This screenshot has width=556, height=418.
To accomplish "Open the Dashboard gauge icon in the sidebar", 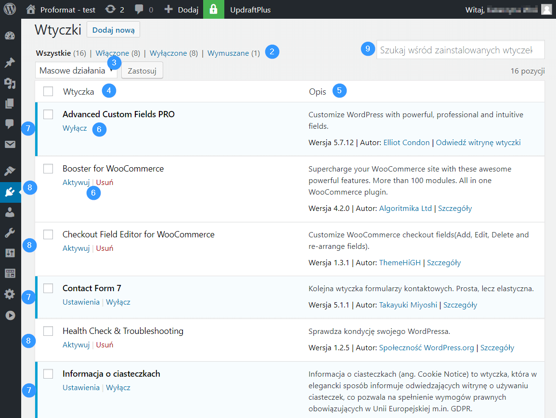I will (10, 36).
